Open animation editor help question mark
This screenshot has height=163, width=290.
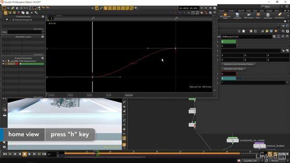pos(215,13)
